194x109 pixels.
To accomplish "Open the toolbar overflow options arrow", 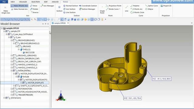I will pyautogui.click(x=105, y=19).
